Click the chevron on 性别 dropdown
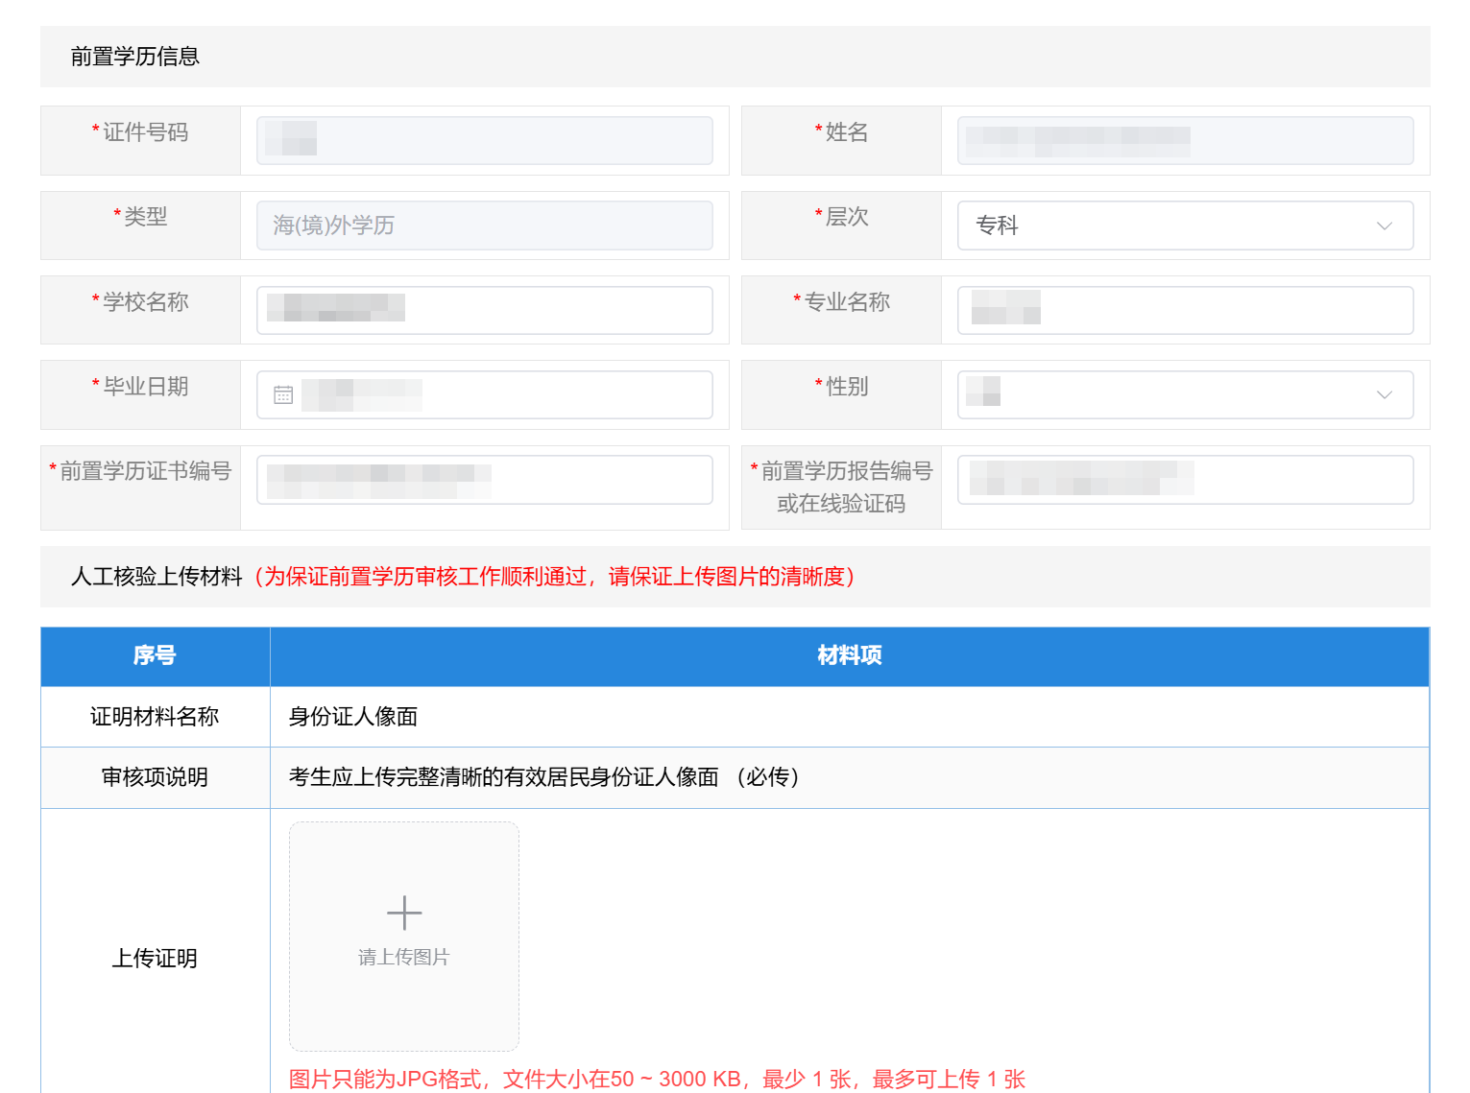 (1384, 394)
